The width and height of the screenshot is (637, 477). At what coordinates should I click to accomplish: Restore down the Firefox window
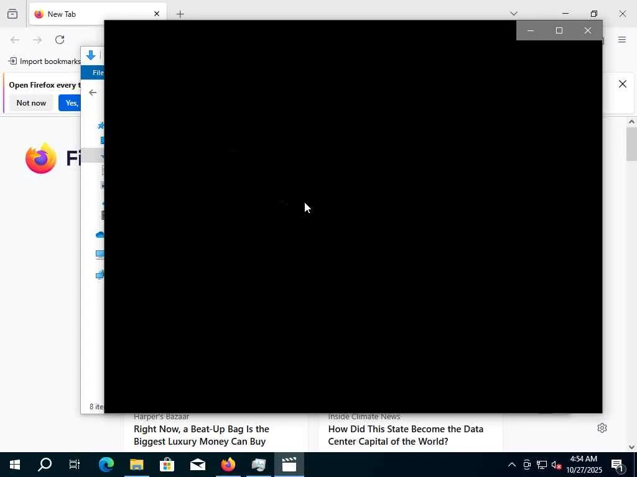click(594, 14)
